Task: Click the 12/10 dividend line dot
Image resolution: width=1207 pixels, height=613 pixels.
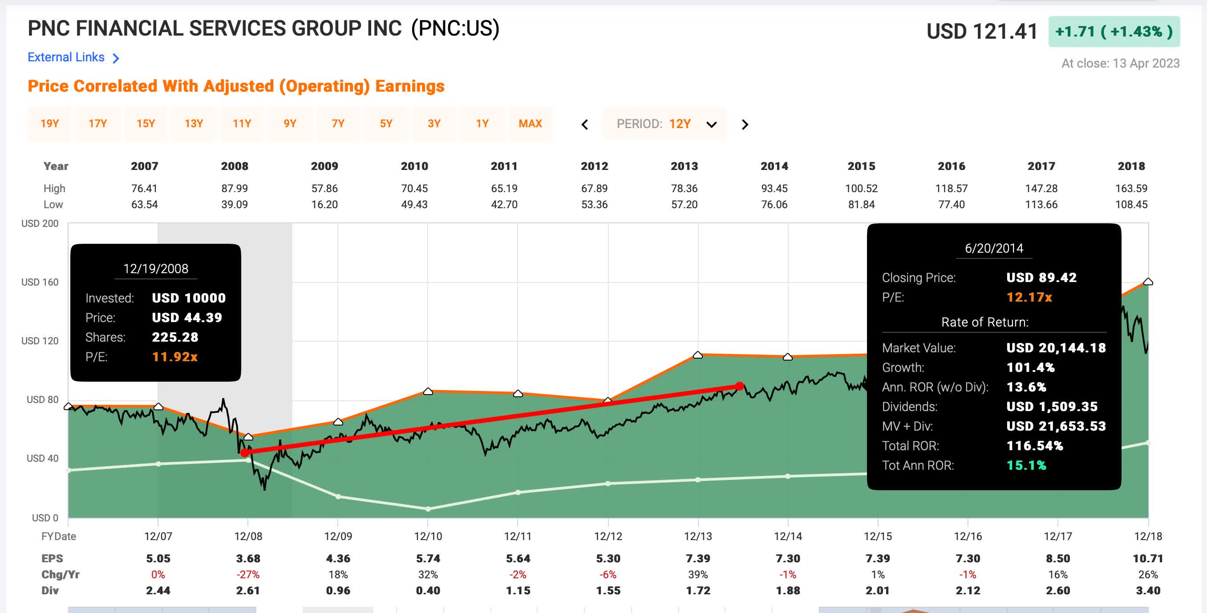Action: (x=428, y=508)
